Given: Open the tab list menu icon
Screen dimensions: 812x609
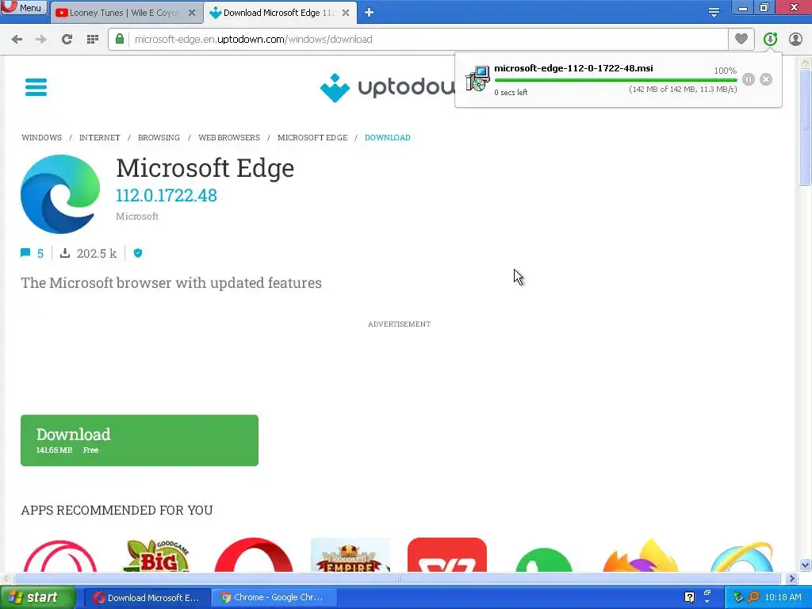Looking at the screenshot, I should [x=714, y=13].
